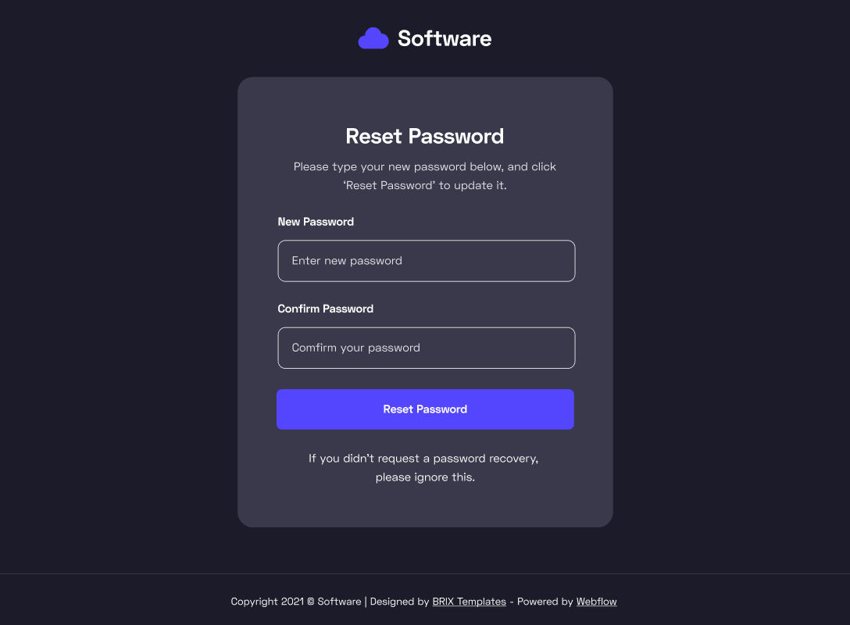Click the Reset Password heading
This screenshot has width=850, height=625.
click(x=424, y=136)
